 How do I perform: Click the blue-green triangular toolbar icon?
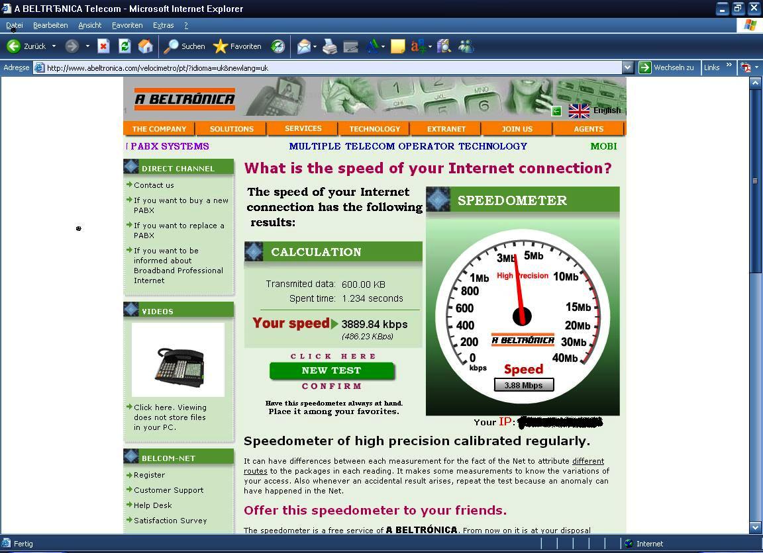coord(373,46)
